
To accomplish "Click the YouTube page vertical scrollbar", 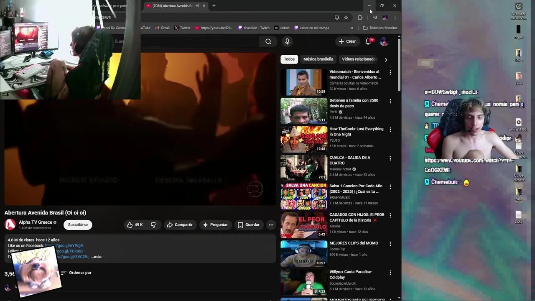I will point(399,65).
